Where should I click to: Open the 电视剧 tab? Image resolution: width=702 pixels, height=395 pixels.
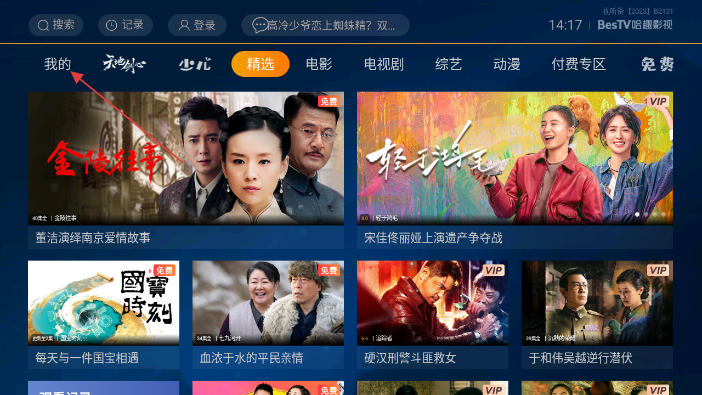(x=384, y=64)
